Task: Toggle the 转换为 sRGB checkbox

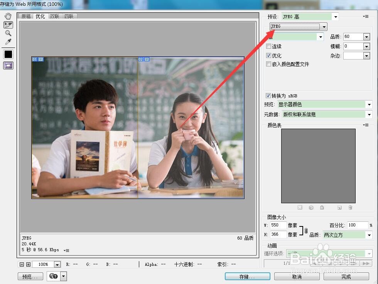Action: click(x=268, y=96)
